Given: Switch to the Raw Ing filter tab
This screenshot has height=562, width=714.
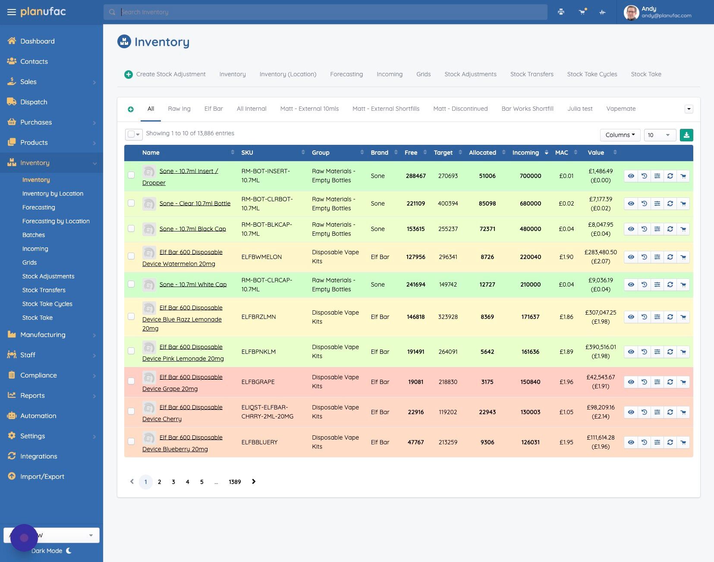Looking at the screenshot, I should [x=179, y=109].
